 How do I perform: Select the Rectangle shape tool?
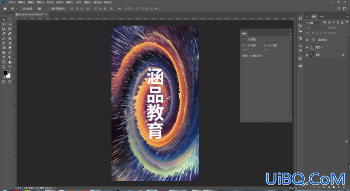tap(3, 62)
